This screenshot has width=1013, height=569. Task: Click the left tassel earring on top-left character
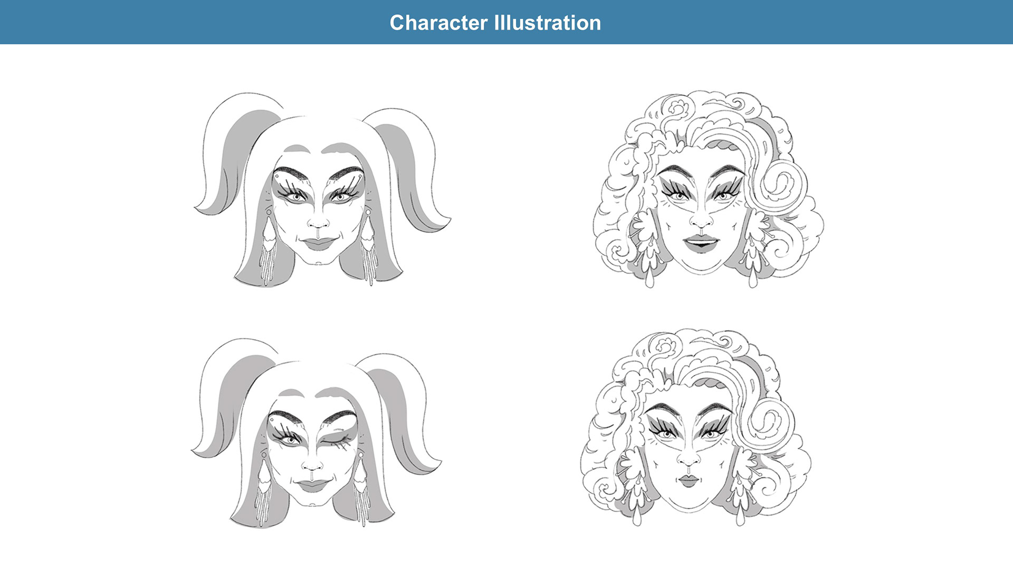pos(268,245)
